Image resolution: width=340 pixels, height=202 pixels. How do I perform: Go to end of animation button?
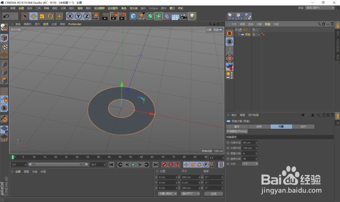pos(155,165)
